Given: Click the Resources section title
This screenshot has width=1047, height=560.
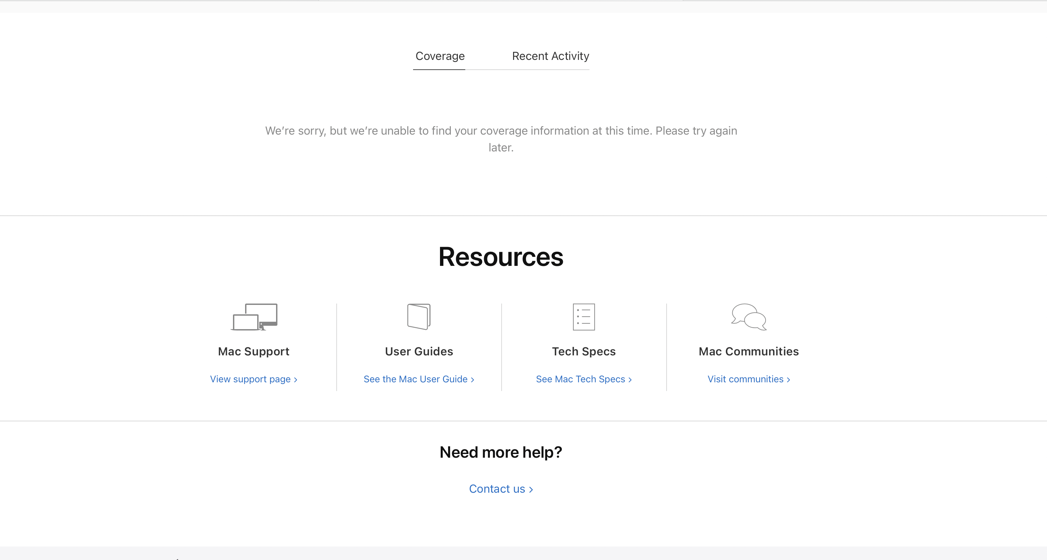Looking at the screenshot, I should point(501,257).
